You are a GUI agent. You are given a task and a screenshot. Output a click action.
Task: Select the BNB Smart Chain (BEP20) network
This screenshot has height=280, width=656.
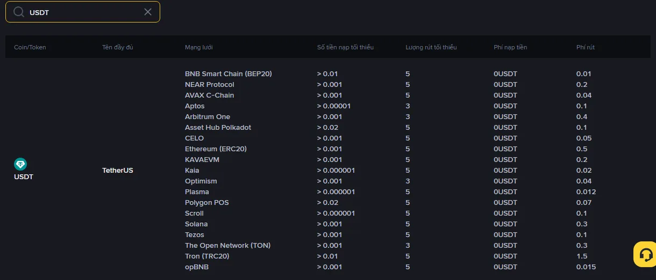point(229,73)
